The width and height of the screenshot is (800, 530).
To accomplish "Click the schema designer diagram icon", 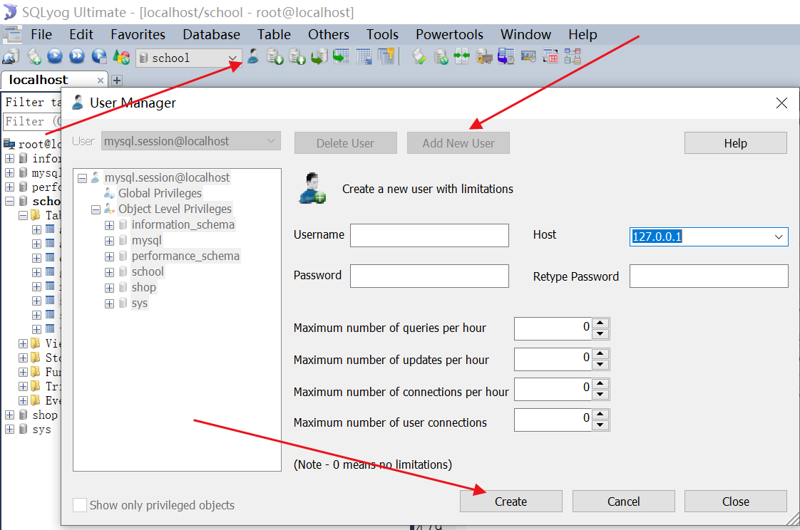I will pos(573,56).
